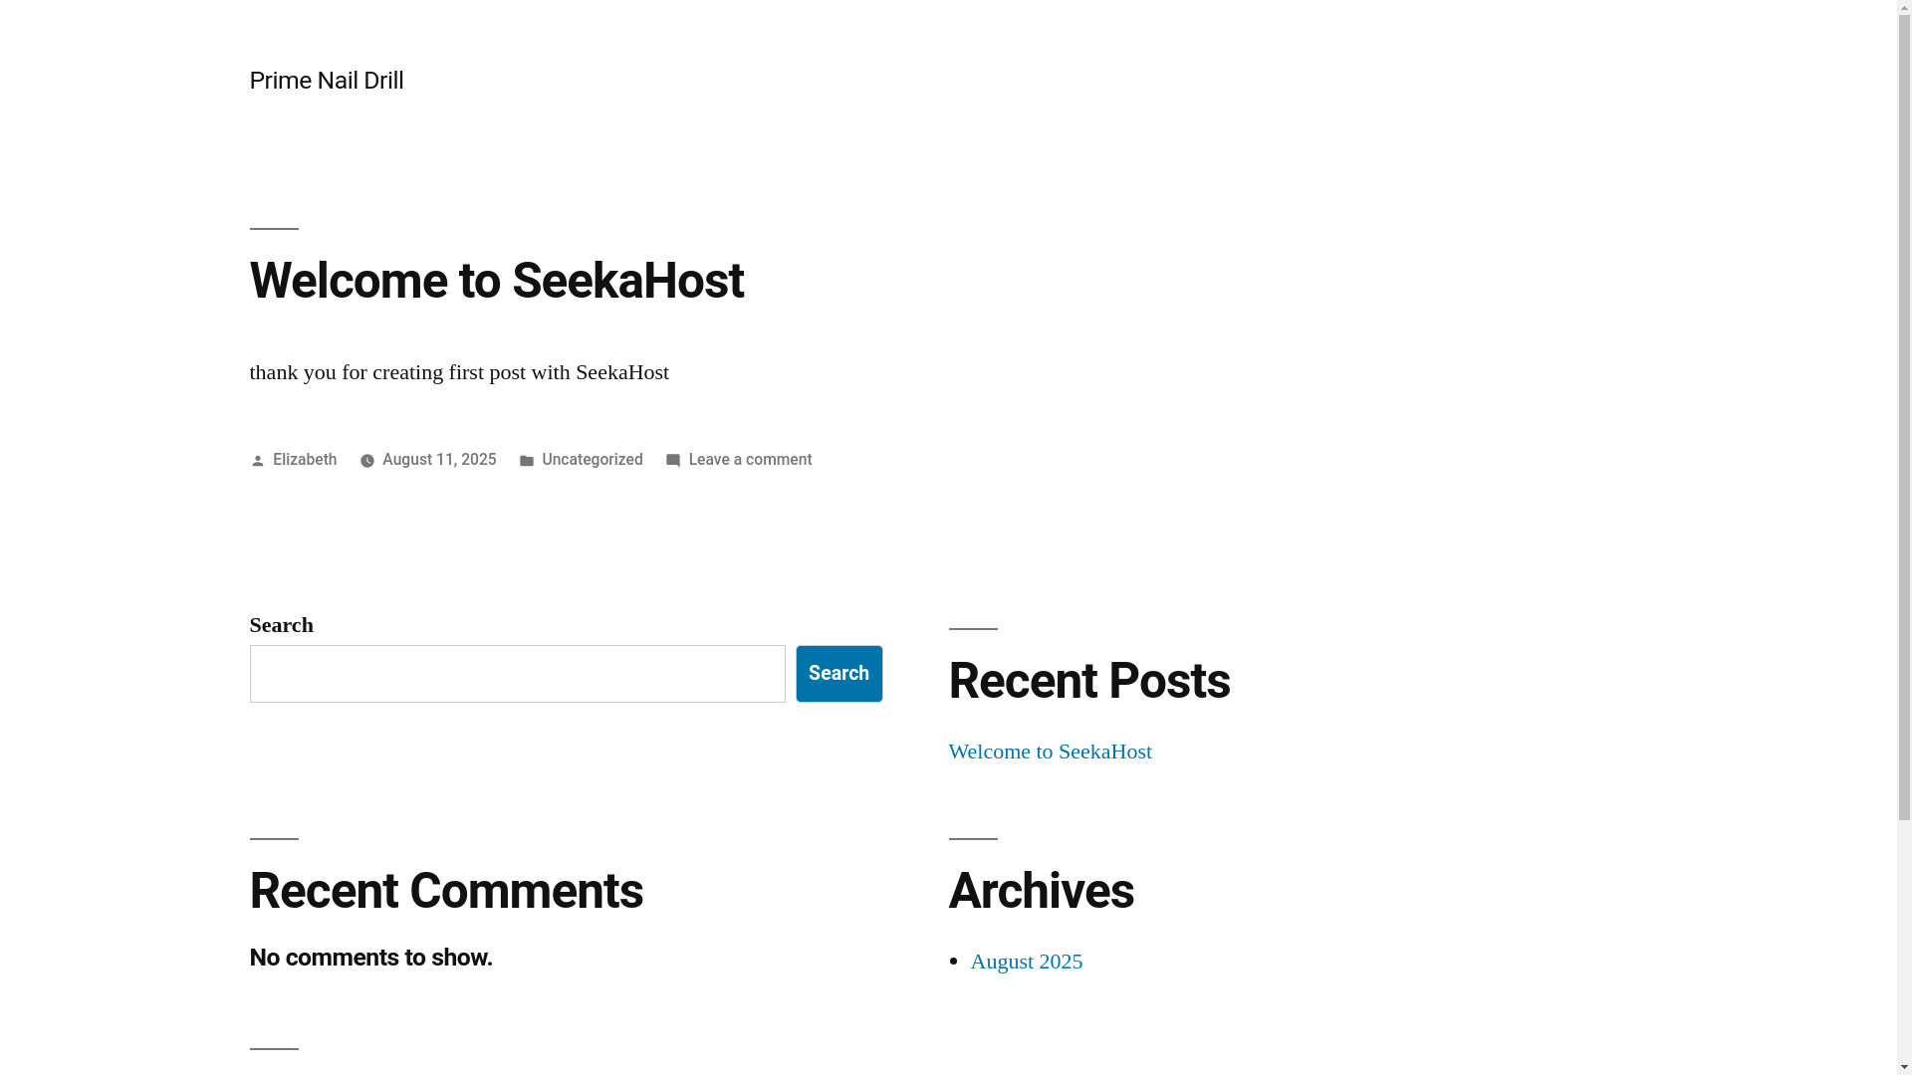Open the Uncategorized category link
Image resolution: width=1912 pixels, height=1075 pixels.
tap(593, 460)
